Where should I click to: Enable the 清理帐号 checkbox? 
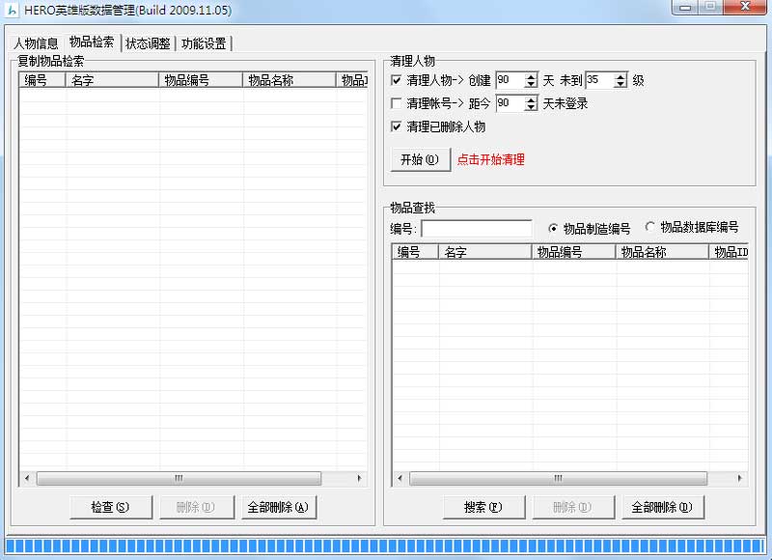tap(397, 103)
